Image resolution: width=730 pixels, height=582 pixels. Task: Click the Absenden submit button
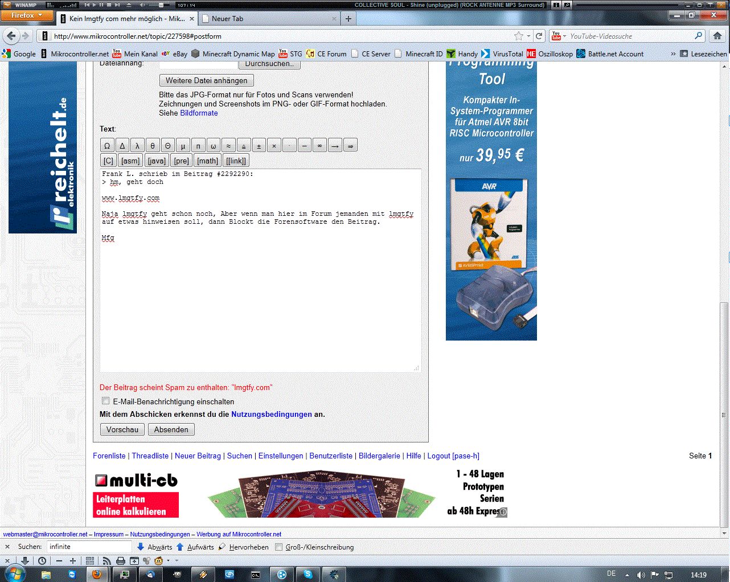(171, 429)
